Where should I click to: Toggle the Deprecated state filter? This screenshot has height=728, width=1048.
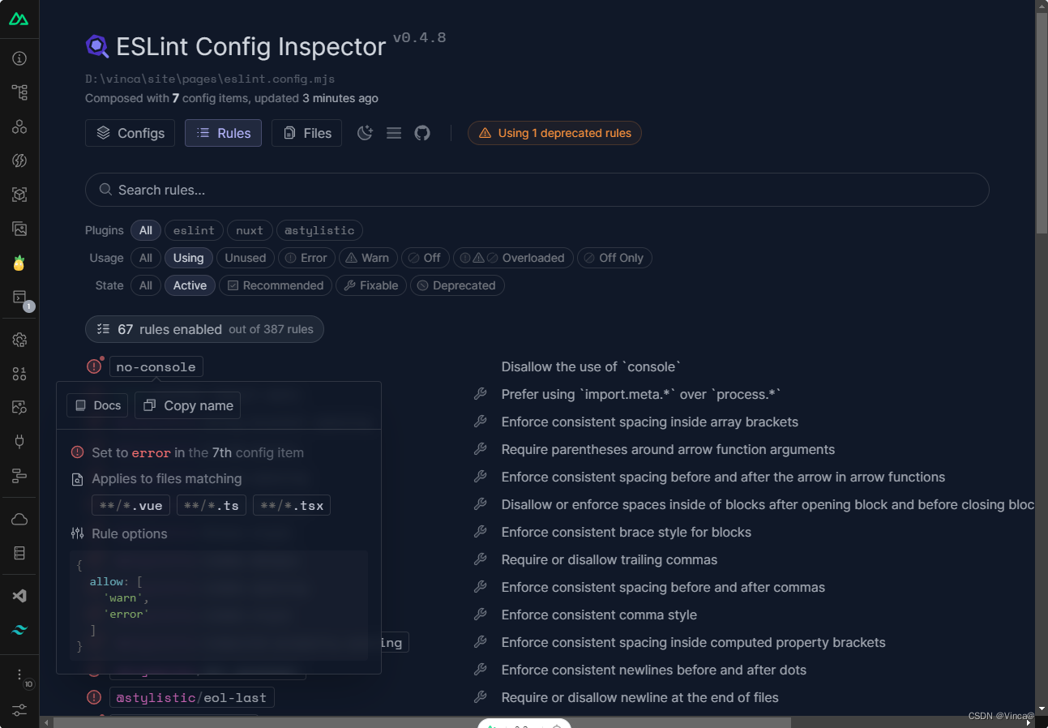tap(457, 285)
